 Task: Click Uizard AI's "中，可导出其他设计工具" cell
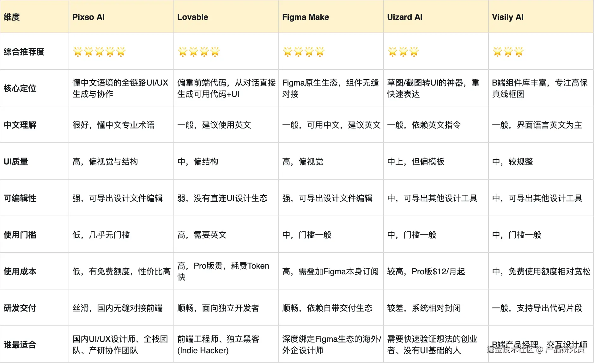click(436, 198)
